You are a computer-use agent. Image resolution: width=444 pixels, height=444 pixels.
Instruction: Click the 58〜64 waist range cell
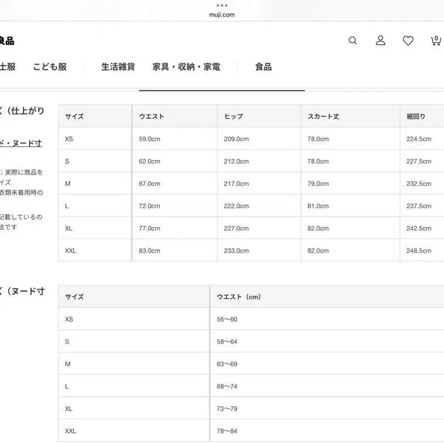click(327, 341)
